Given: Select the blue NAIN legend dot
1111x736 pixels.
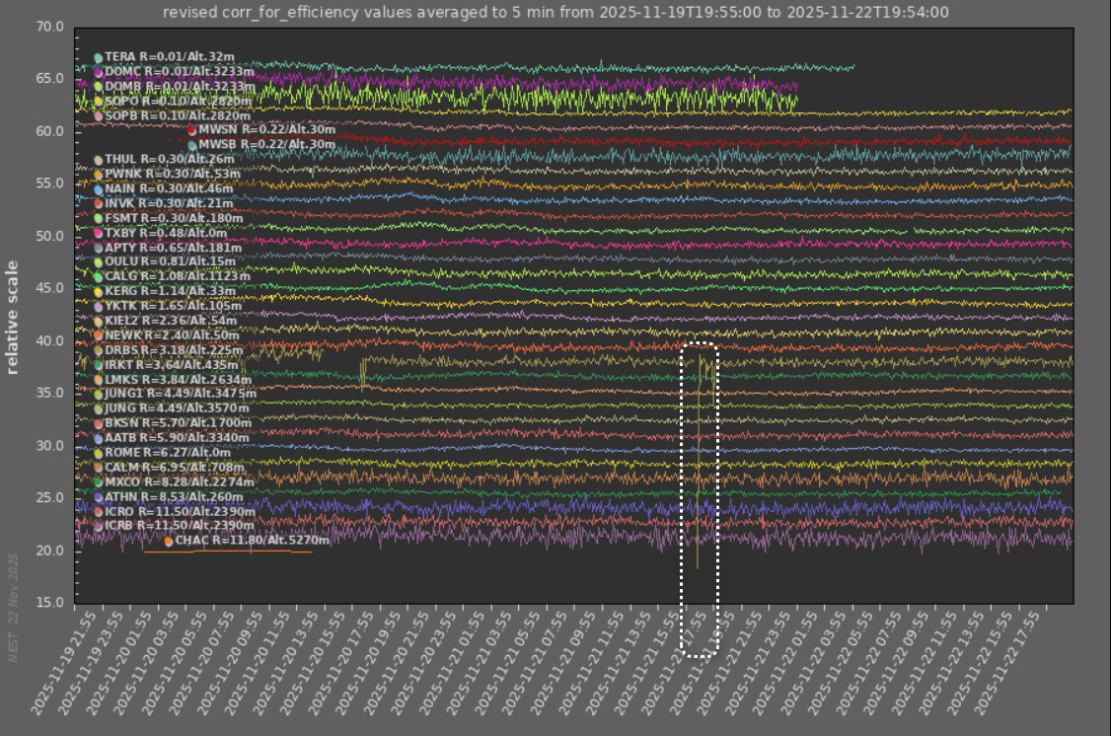Looking at the screenshot, I should pos(98,188).
